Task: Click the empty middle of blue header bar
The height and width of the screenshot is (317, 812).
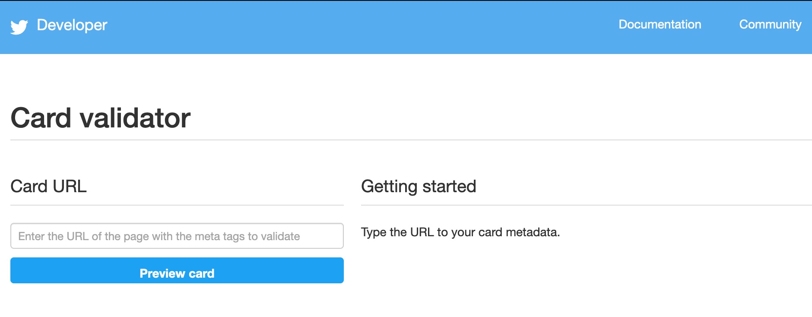Action: pyautogui.click(x=363, y=27)
